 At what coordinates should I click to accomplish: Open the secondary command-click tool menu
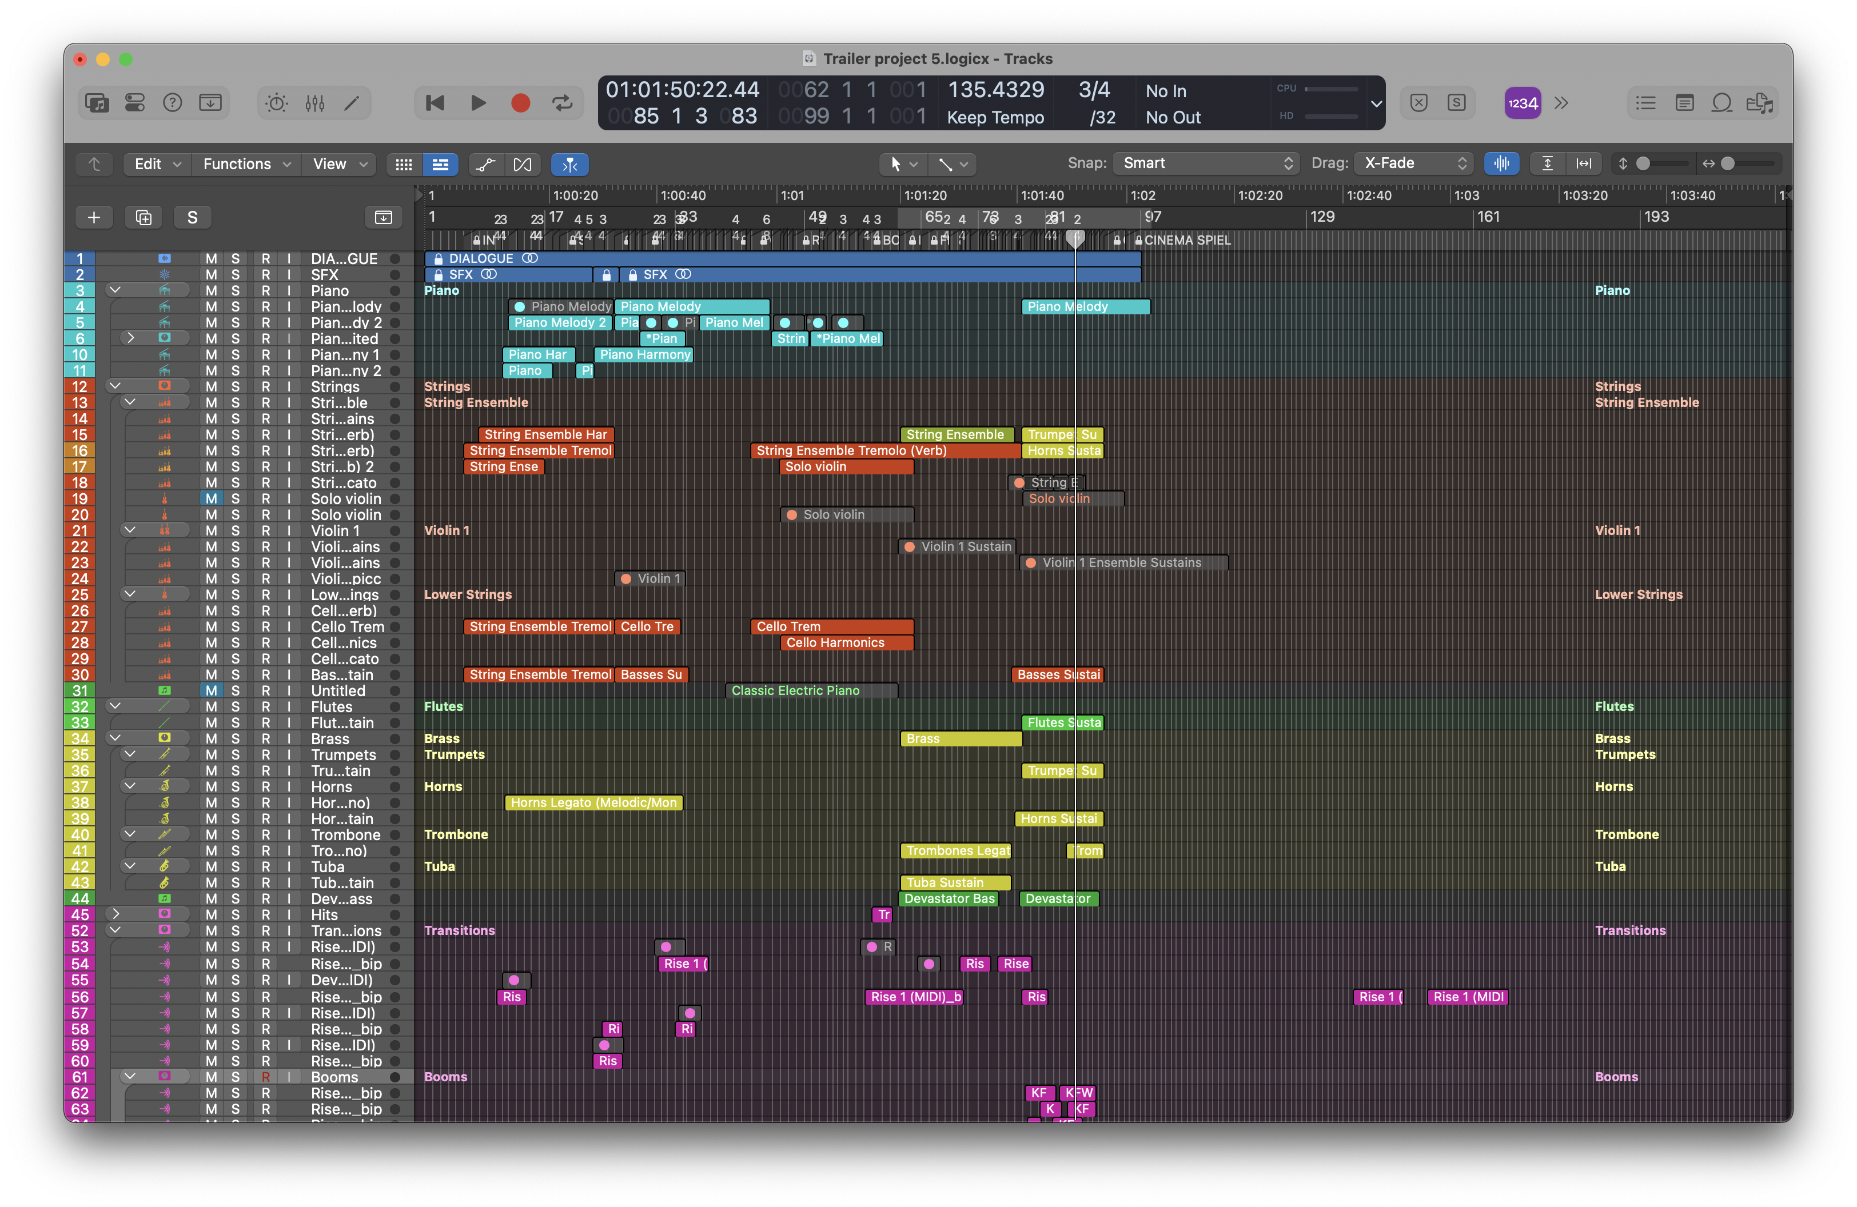click(x=954, y=164)
